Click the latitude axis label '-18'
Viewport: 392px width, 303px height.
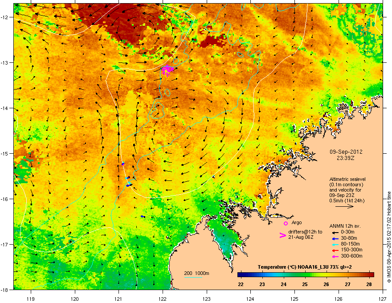[x=5, y=290]
